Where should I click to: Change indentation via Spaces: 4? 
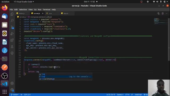coord(120,95)
